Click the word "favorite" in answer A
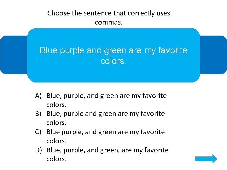 pyautogui.click(x=154, y=96)
